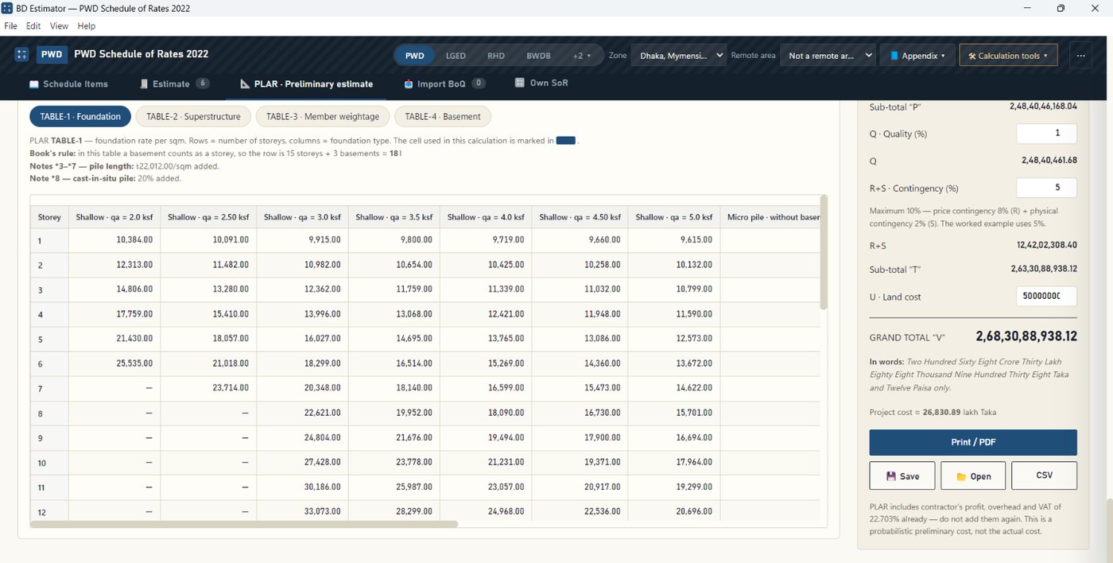This screenshot has height=563, width=1113.
Task: Select TABLE-1 Foundation pill
Action: coord(80,116)
